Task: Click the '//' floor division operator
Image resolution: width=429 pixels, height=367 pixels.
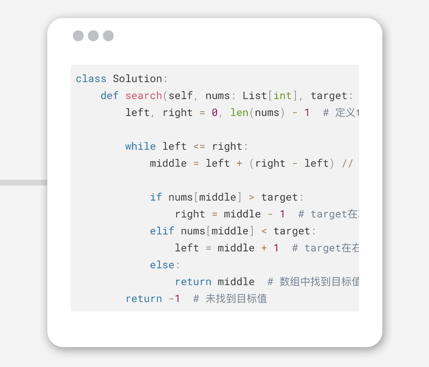Action: click(348, 164)
